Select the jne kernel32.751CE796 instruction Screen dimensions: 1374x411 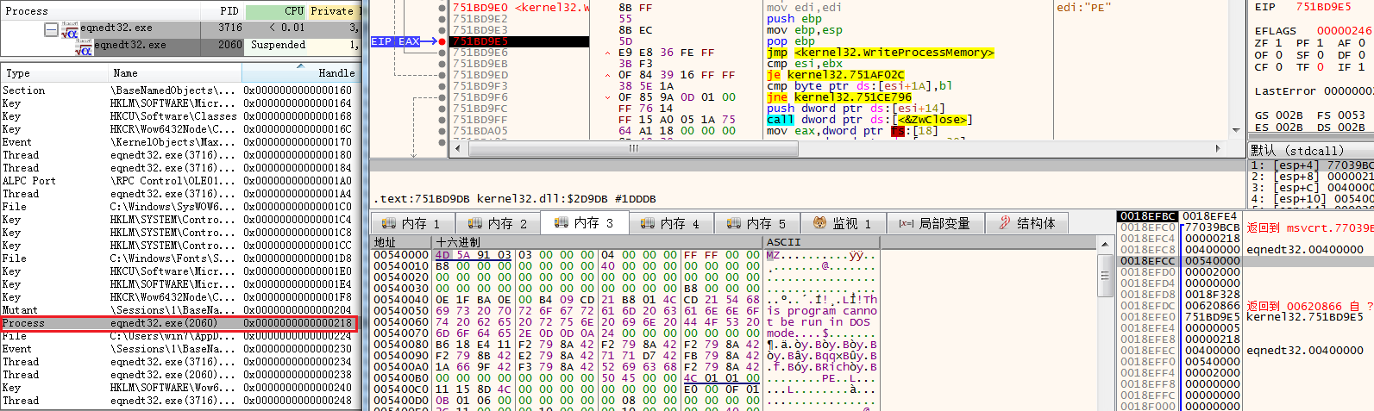coord(838,97)
